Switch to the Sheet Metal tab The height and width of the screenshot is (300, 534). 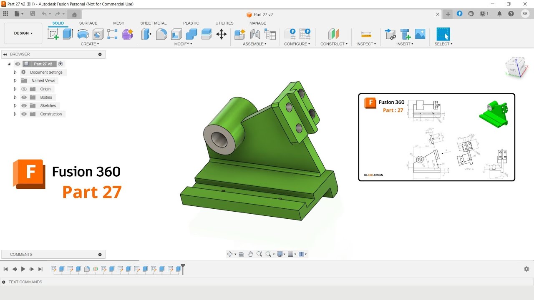(154, 23)
